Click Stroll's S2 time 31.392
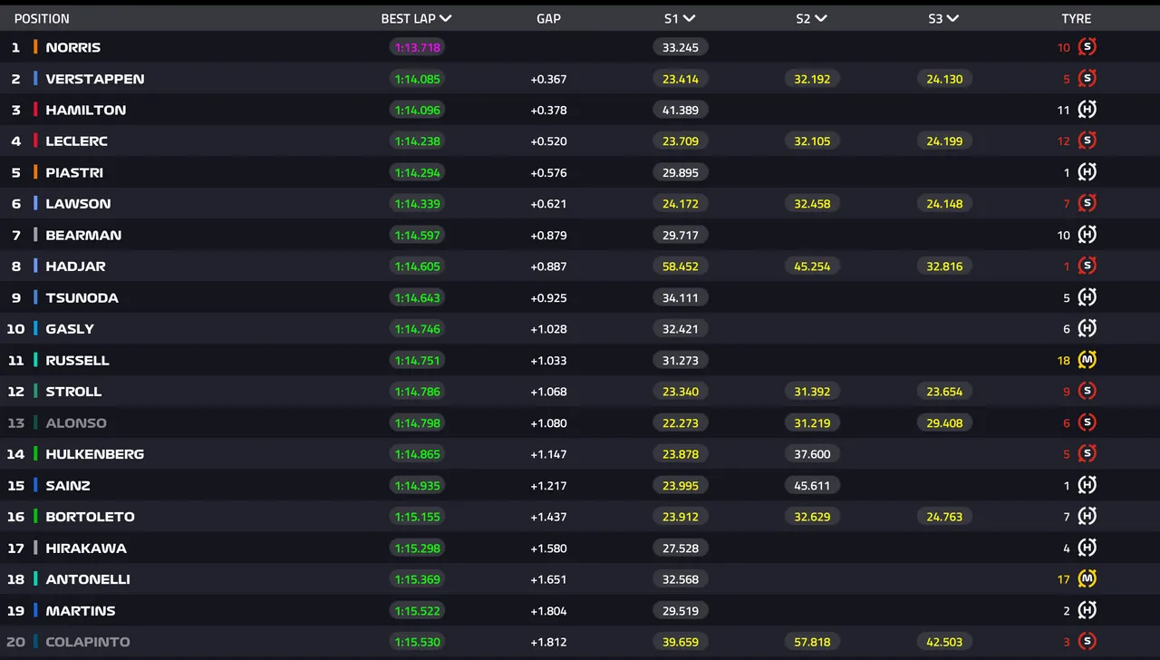 tap(812, 392)
